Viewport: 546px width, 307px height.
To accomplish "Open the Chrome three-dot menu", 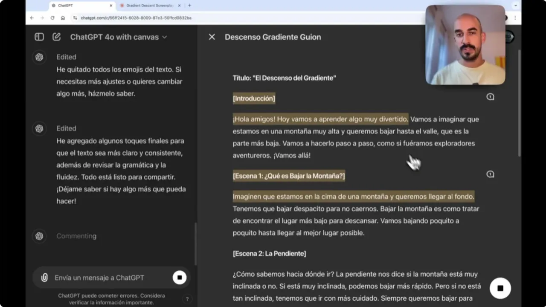I will pyautogui.click(x=515, y=18).
